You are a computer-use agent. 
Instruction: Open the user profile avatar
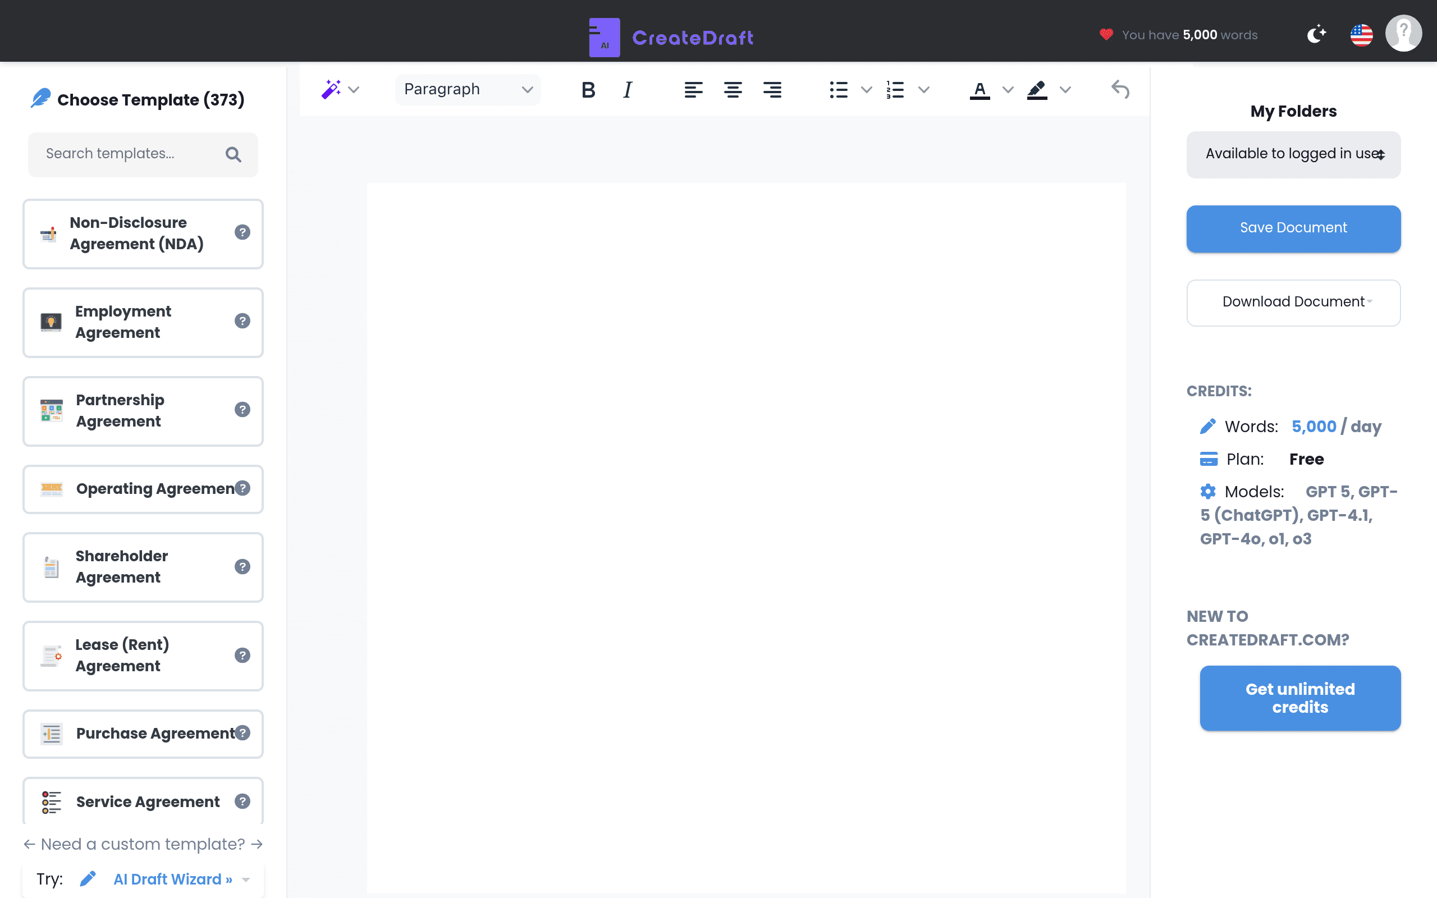point(1404,33)
